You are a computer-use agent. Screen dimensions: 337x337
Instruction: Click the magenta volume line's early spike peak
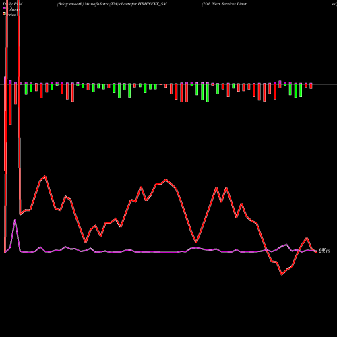click(15, 220)
